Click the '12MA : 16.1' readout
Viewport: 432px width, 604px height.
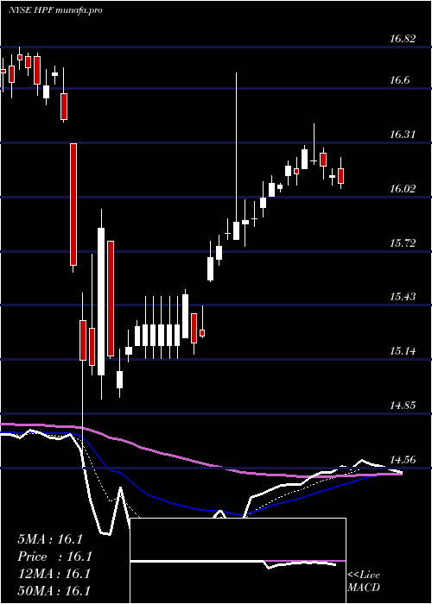coord(54,574)
